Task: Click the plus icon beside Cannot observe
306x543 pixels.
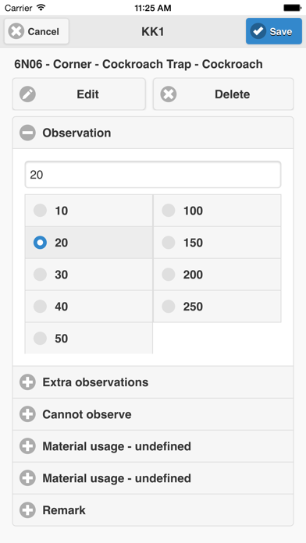Action: point(27,414)
